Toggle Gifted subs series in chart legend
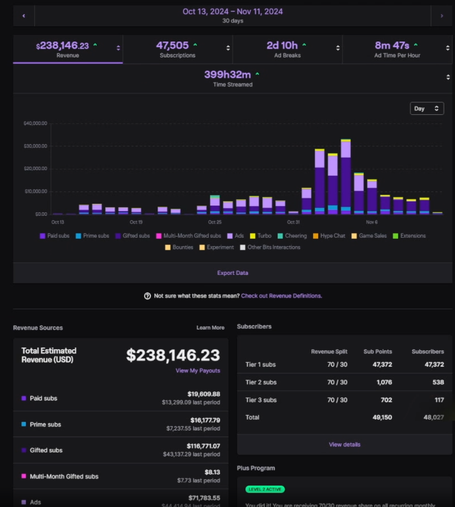The width and height of the screenshot is (455, 507). 133,236
